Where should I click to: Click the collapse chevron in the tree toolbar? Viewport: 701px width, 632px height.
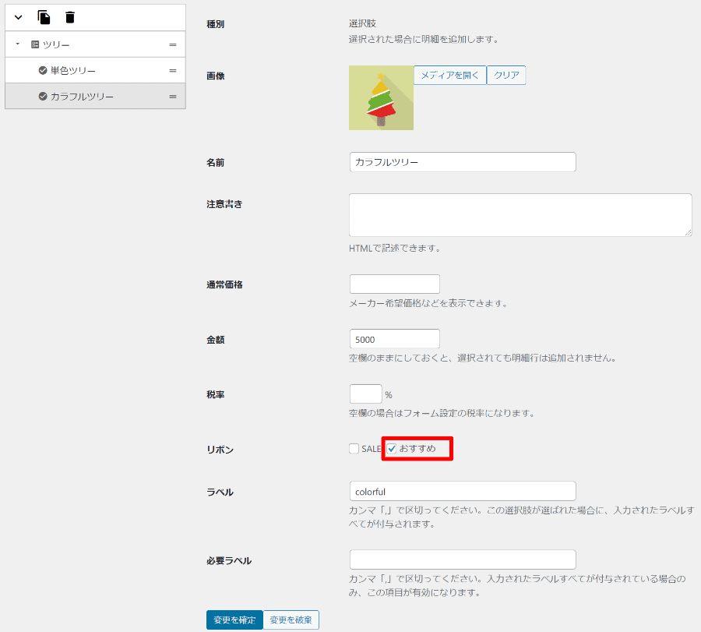click(19, 17)
